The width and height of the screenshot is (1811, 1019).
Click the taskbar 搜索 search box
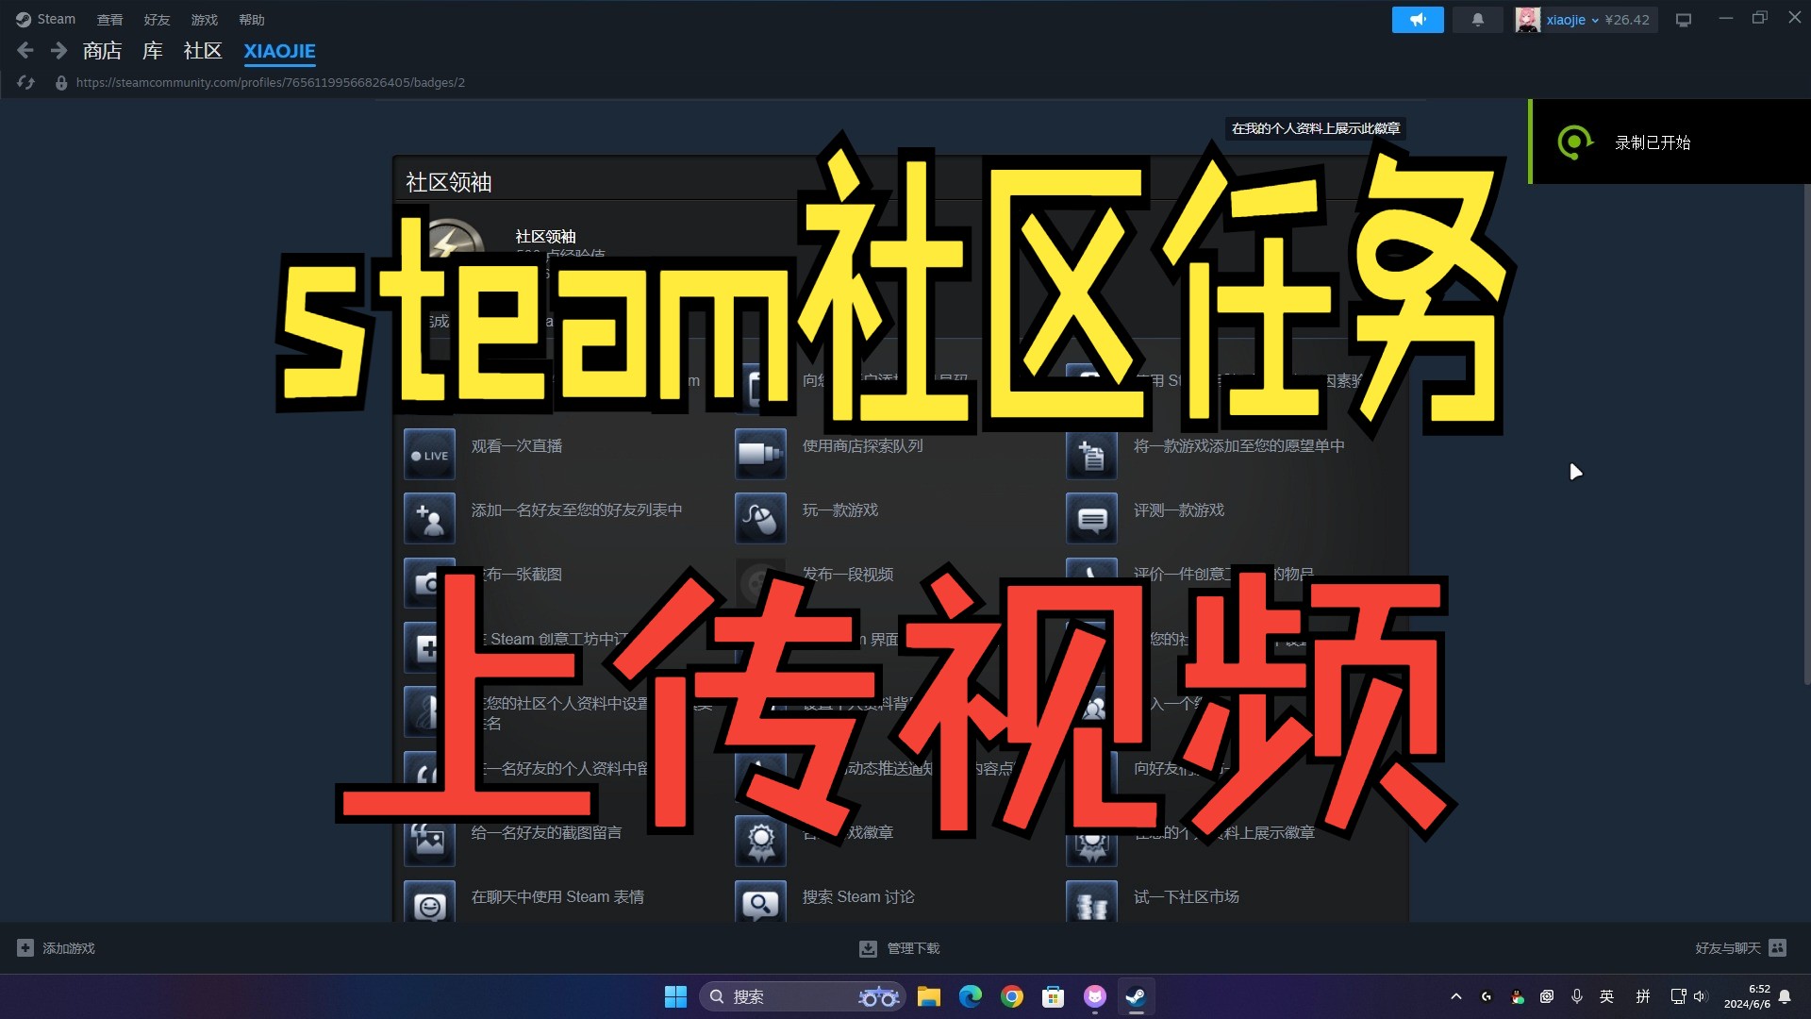pos(803,996)
